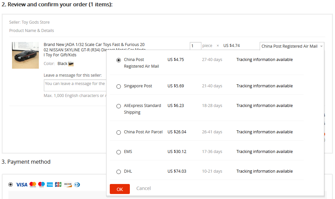The height and width of the screenshot is (199, 335).
Task: Click the 18-28 days delivery estimate
Action: pos(212,106)
